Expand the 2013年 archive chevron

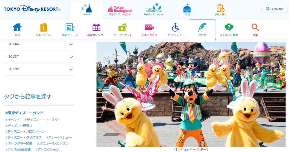(71, 57)
